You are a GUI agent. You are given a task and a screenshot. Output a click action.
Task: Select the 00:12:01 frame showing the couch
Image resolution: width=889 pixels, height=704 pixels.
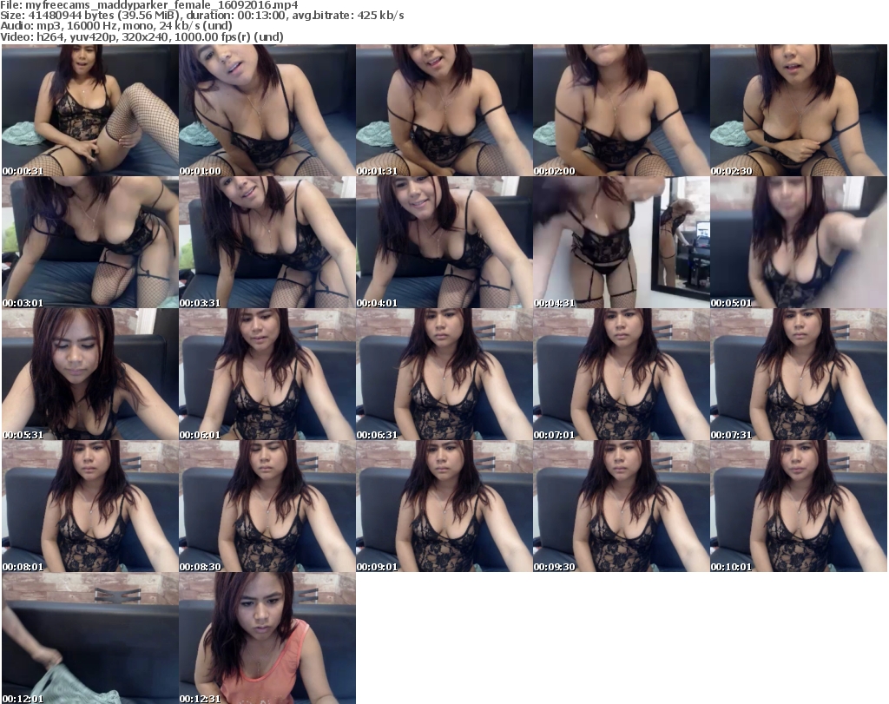point(90,638)
